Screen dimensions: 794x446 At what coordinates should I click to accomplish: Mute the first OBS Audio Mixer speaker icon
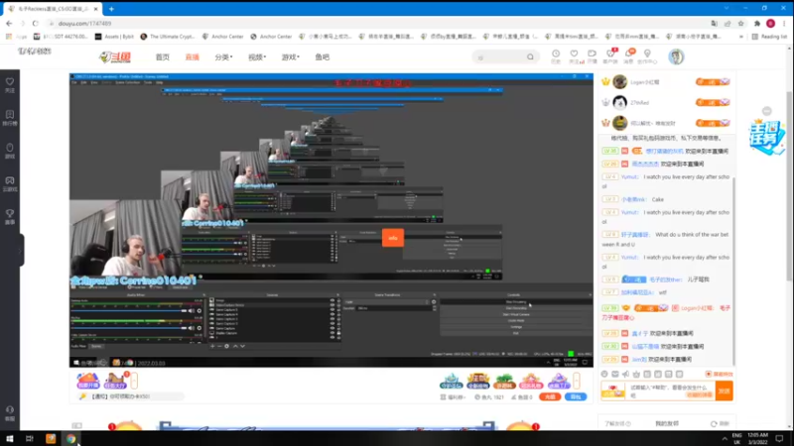coord(192,311)
